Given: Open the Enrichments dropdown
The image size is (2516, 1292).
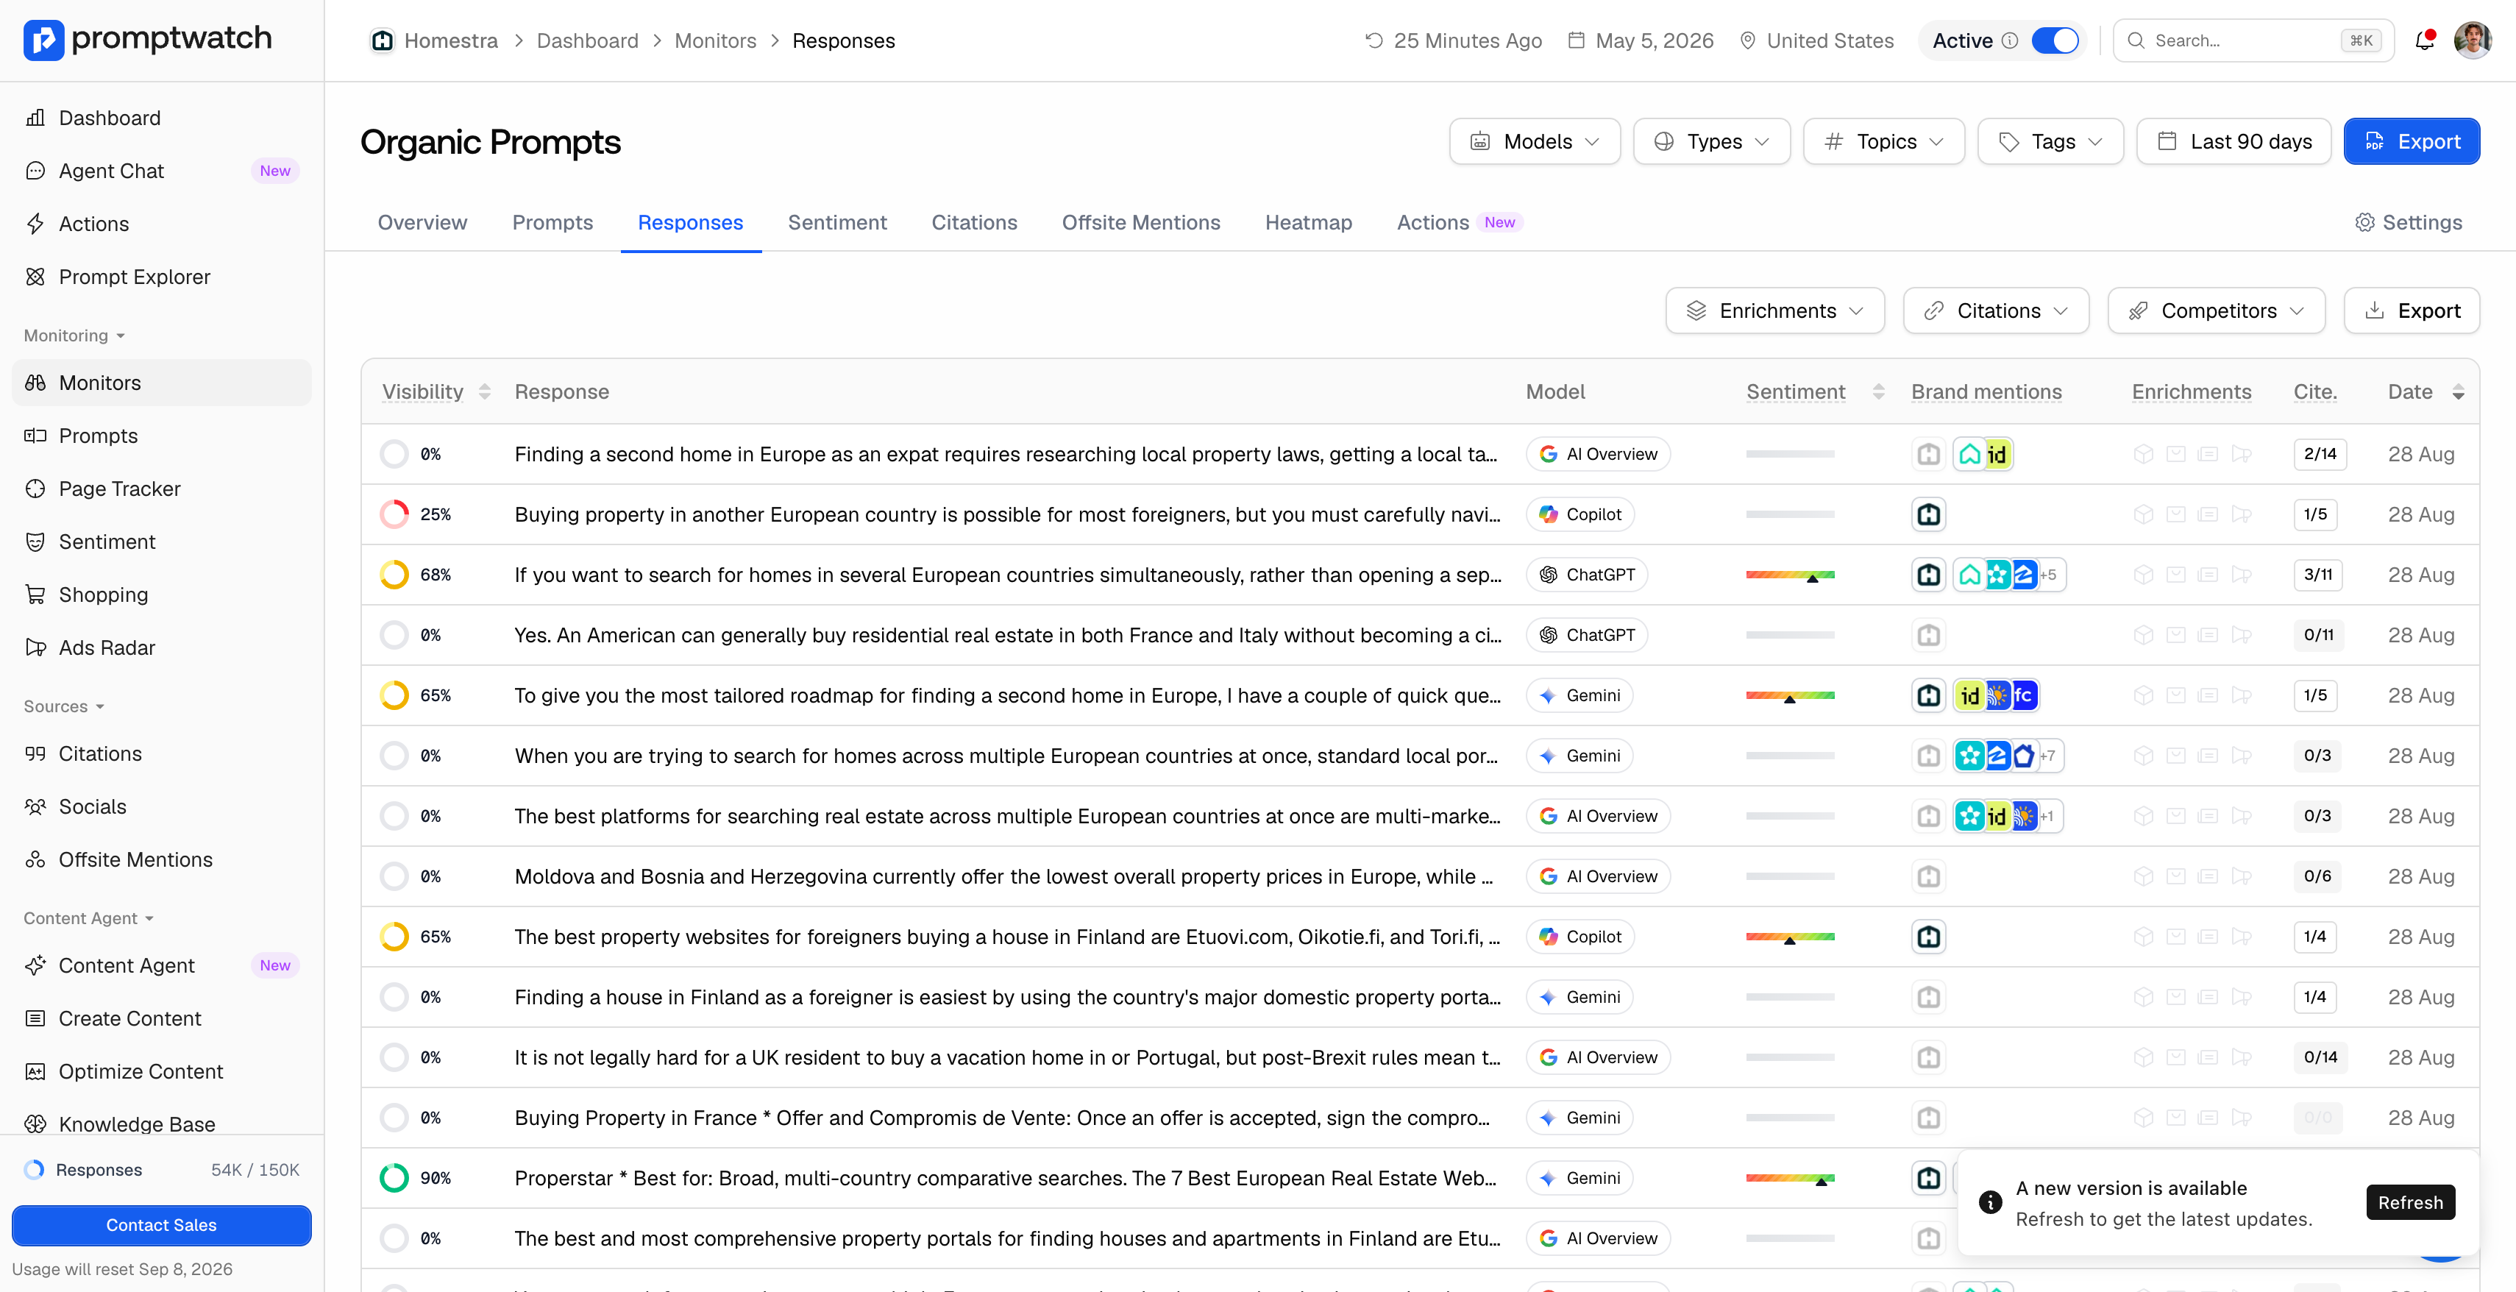Looking at the screenshot, I should tap(1774, 310).
